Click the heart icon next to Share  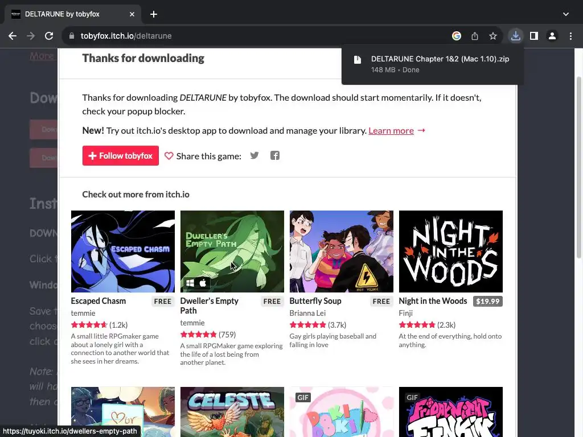tap(169, 156)
